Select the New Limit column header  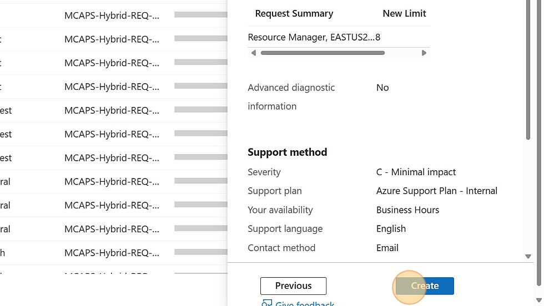click(x=404, y=13)
